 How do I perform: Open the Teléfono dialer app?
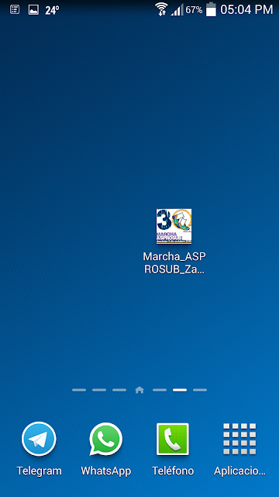[x=173, y=439]
